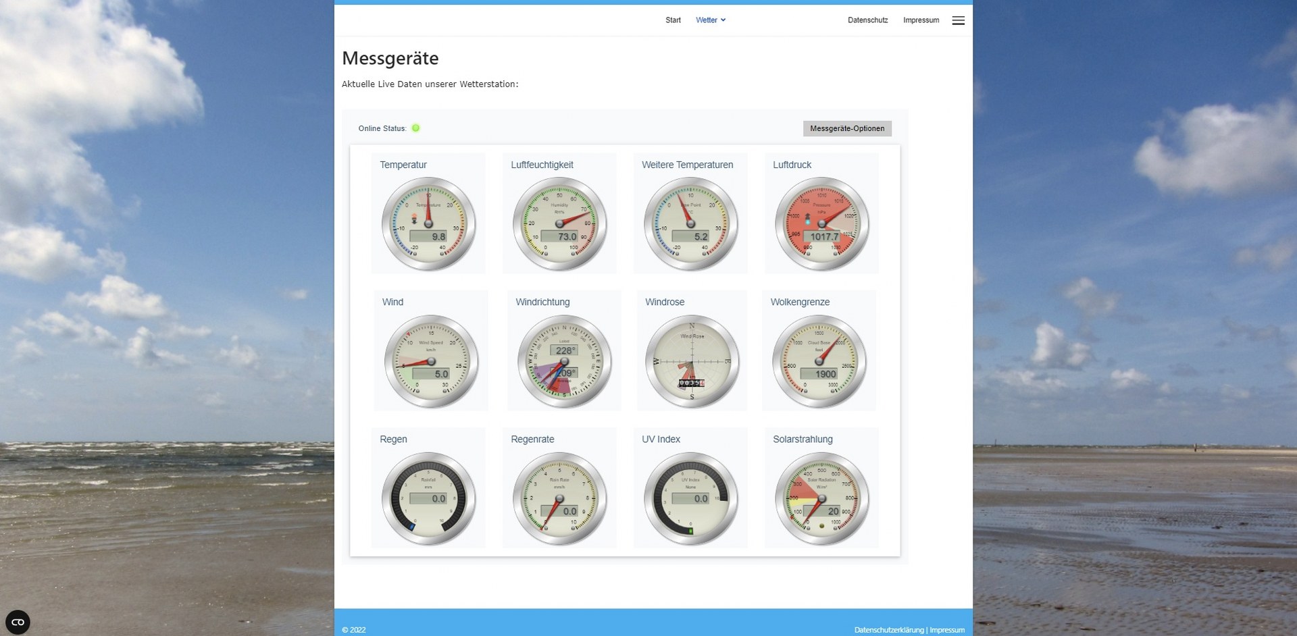The width and height of the screenshot is (1297, 636).
Task: Select the Luftfeuchtigkeit humidity gauge
Action: click(x=559, y=224)
